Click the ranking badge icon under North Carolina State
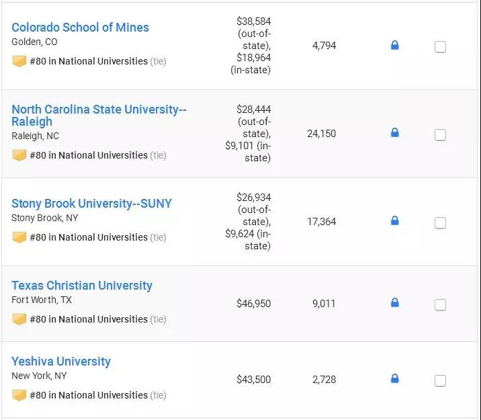Viewport: 481px width, 420px height. 19,155
